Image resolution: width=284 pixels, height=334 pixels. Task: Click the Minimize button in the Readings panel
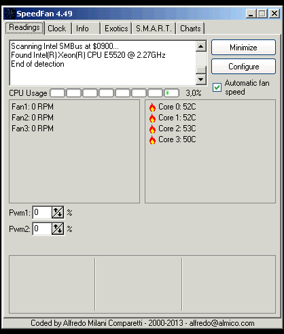tap(243, 48)
